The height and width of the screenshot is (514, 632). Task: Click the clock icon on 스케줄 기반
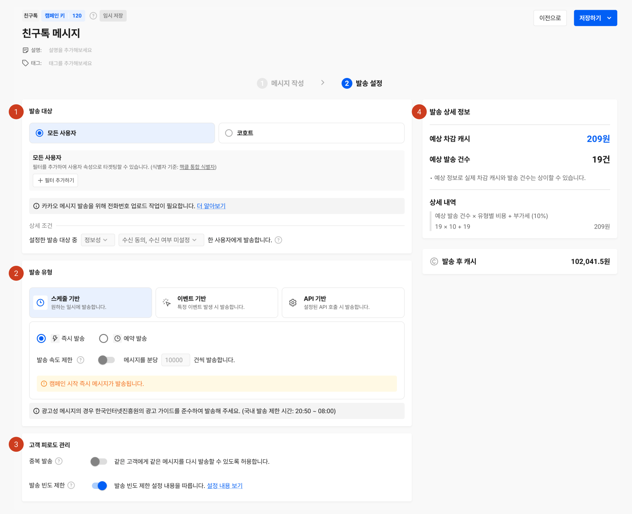point(40,303)
